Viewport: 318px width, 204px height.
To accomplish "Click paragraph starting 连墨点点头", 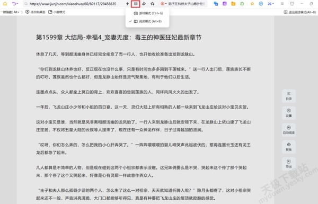I will (x=118, y=92).
